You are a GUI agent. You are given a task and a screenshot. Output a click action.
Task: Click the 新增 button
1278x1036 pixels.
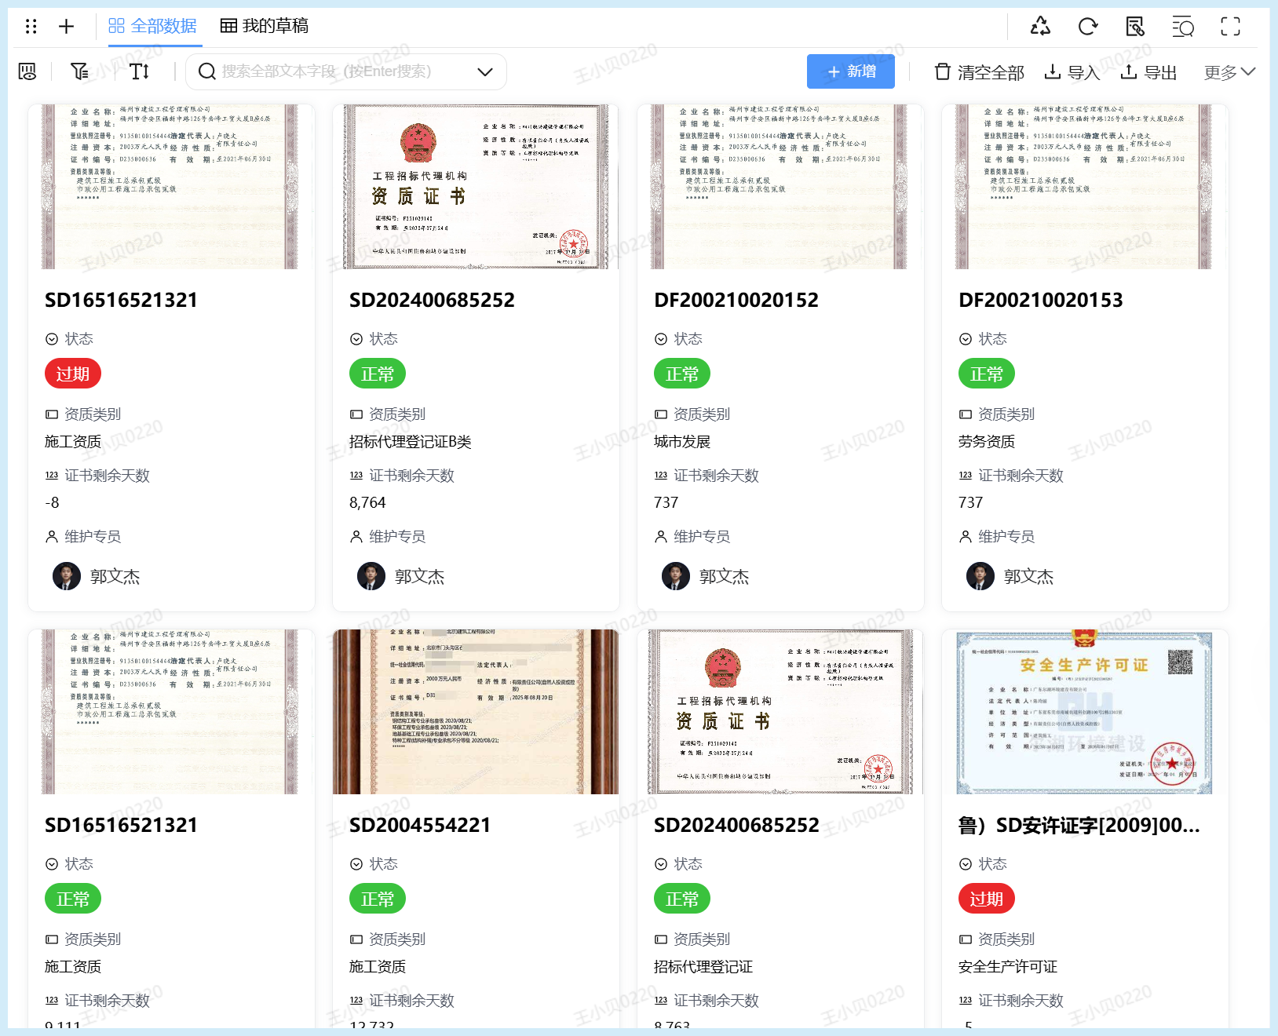pos(850,71)
